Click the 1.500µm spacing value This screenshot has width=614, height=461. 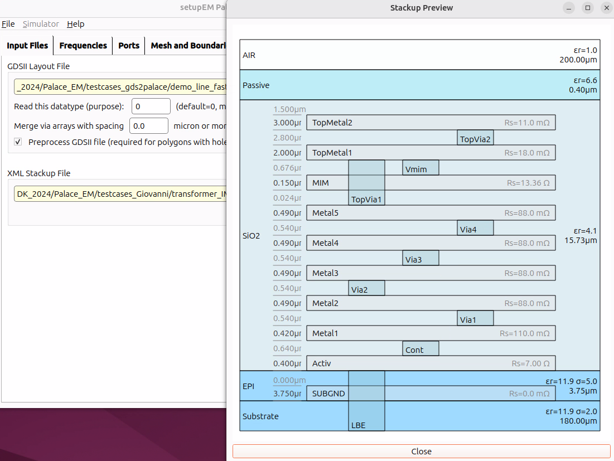(289, 109)
